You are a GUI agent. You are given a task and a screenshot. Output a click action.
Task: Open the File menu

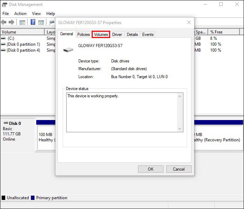(6, 14)
